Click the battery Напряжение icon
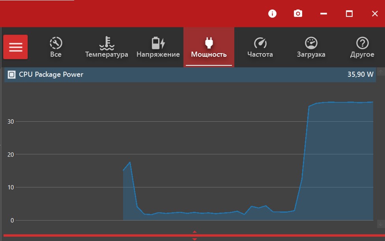This screenshot has width=385, height=241. click(x=158, y=43)
